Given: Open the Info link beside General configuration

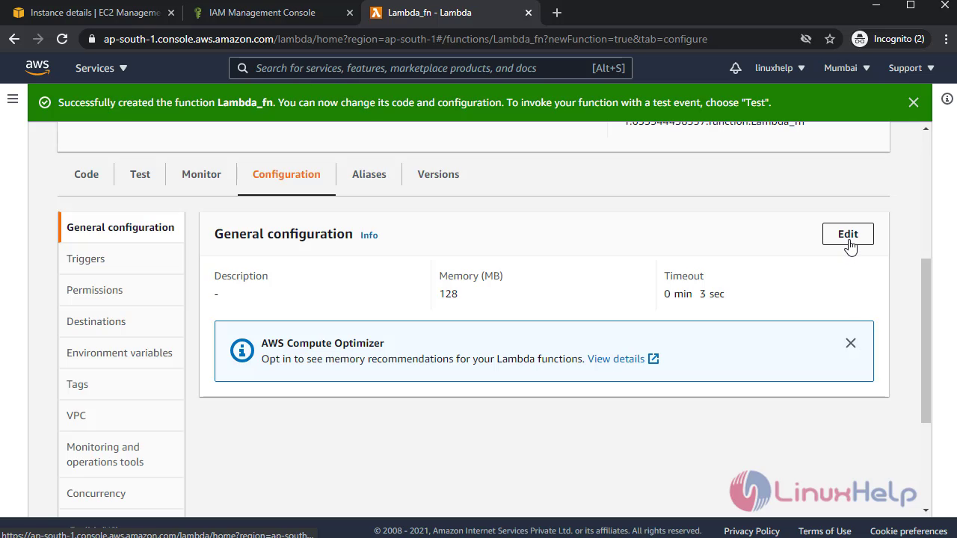Looking at the screenshot, I should click(369, 235).
